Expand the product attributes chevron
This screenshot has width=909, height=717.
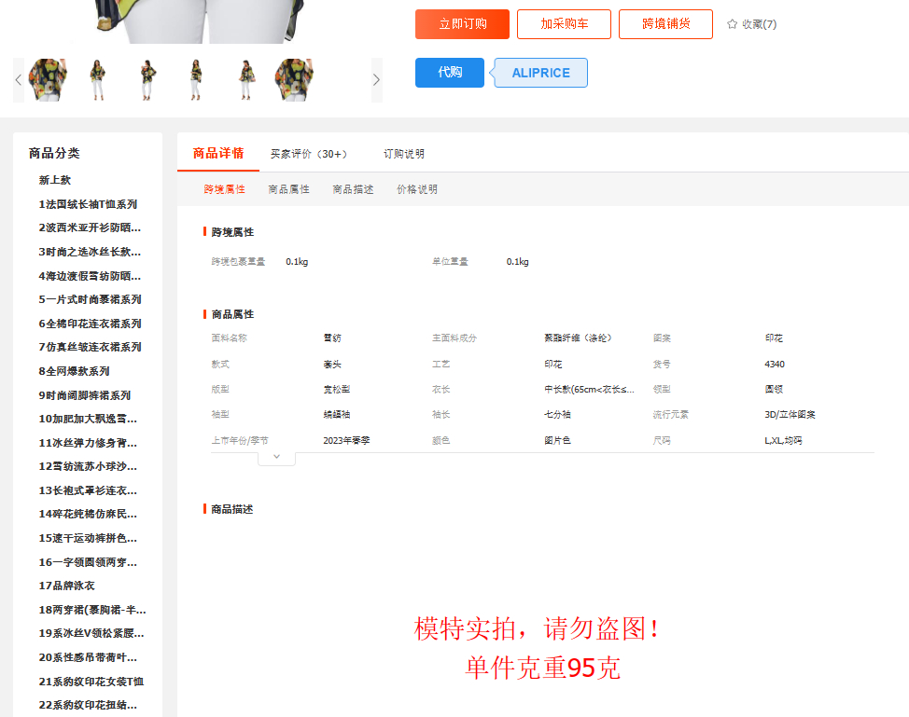tap(276, 457)
